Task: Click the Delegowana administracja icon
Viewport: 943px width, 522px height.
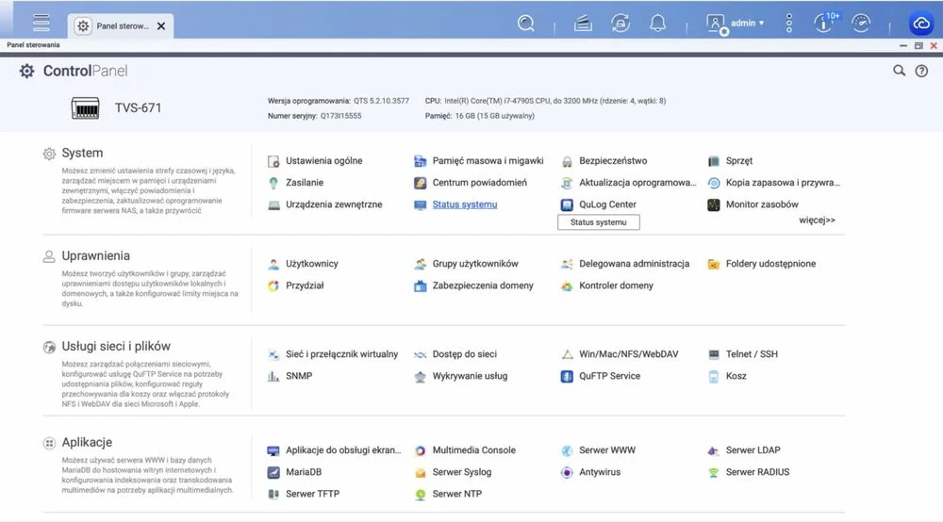Action: point(567,264)
